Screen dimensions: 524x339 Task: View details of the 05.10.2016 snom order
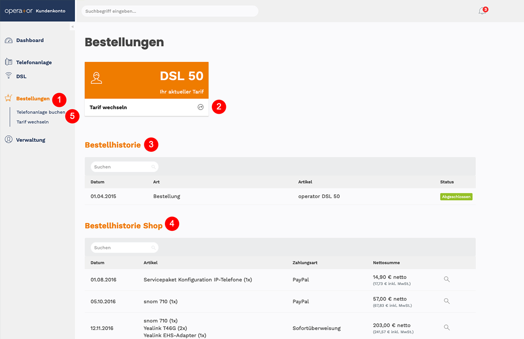[447, 301]
